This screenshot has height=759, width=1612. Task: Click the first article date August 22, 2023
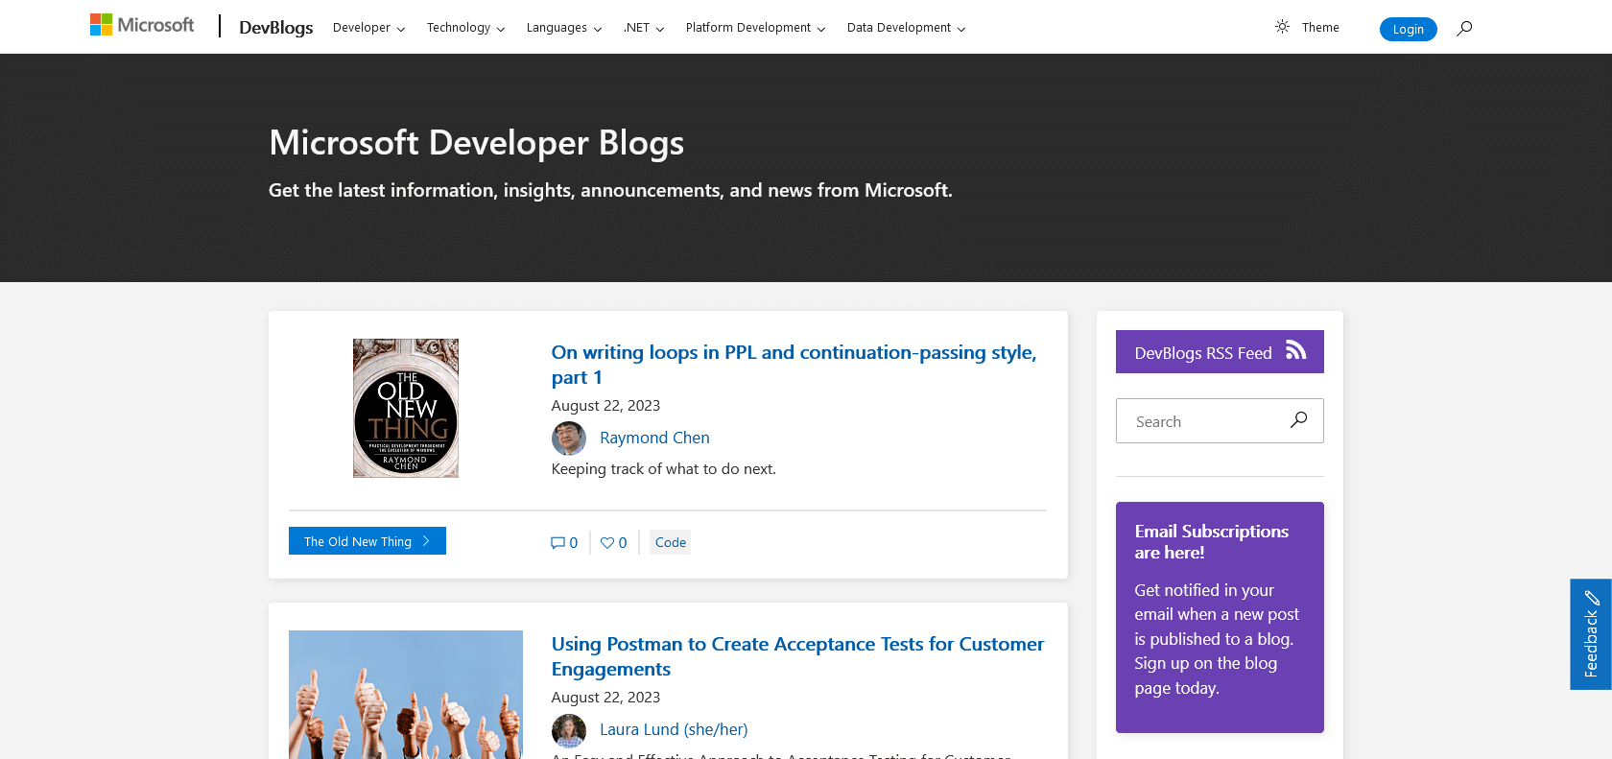pos(605,406)
